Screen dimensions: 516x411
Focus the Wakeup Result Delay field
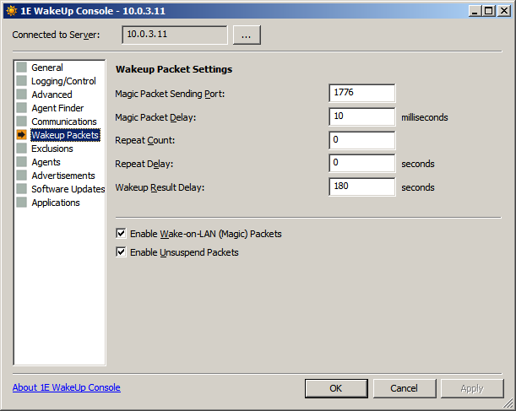click(362, 187)
